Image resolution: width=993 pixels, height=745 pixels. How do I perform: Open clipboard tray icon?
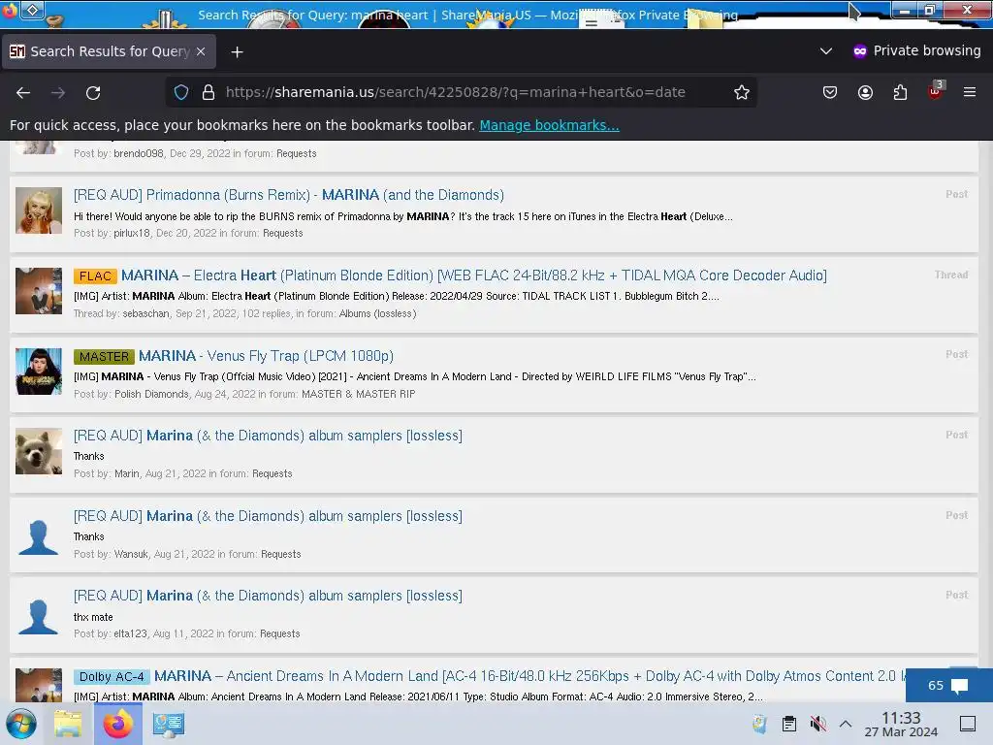tap(789, 724)
